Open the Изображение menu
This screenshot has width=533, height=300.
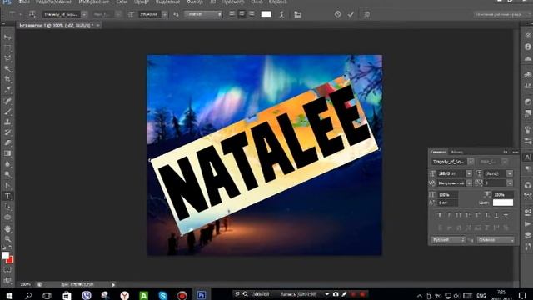pos(93,2)
